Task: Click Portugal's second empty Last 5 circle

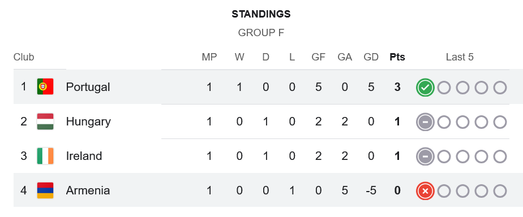Action: pos(462,88)
